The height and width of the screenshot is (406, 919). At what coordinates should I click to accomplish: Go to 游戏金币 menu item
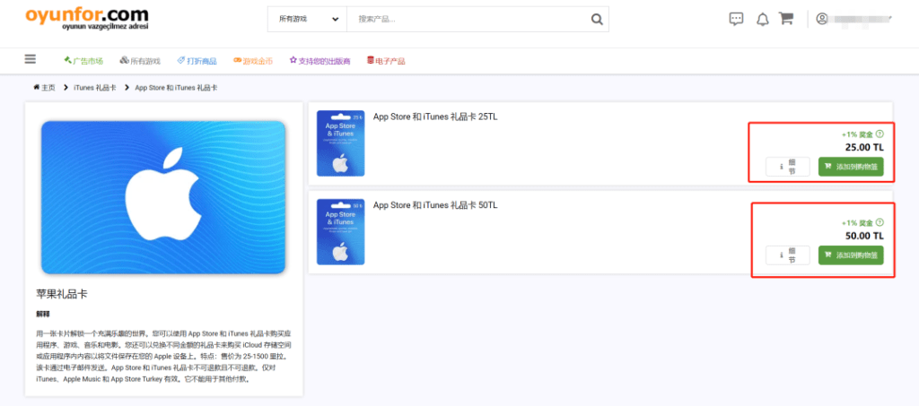(253, 61)
